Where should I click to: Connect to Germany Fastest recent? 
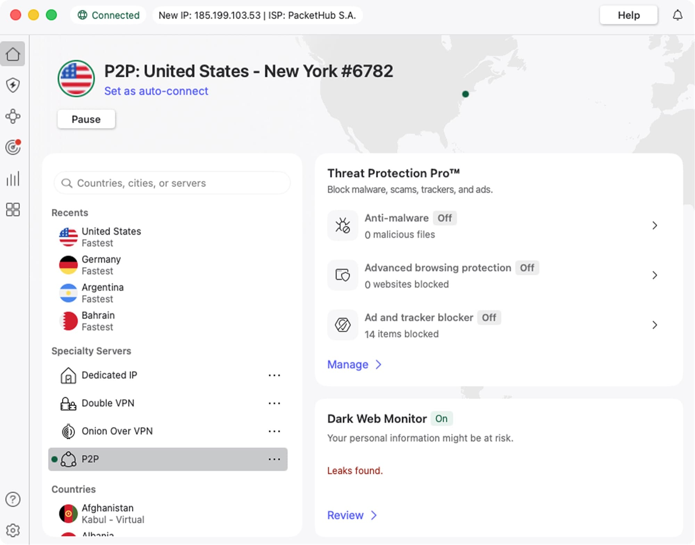coord(168,265)
